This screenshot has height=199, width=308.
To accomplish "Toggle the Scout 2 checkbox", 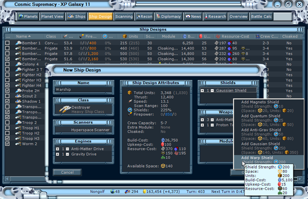I will [x=7, y=96].
